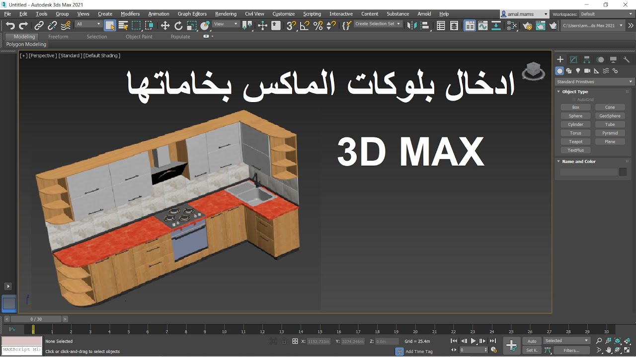This screenshot has width=636, height=357.
Task: Open the Hierarchy panel tab
Action: [587, 59]
